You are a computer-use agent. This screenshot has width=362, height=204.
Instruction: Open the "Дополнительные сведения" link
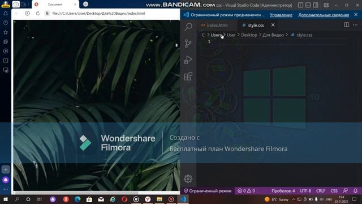coord(324,15)
